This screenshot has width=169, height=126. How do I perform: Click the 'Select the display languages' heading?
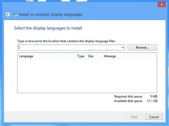(48, 28)
